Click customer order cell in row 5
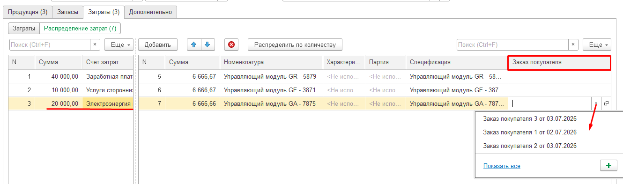The height and width of the screenshot is (184, 623). click(x=559, y=76)
